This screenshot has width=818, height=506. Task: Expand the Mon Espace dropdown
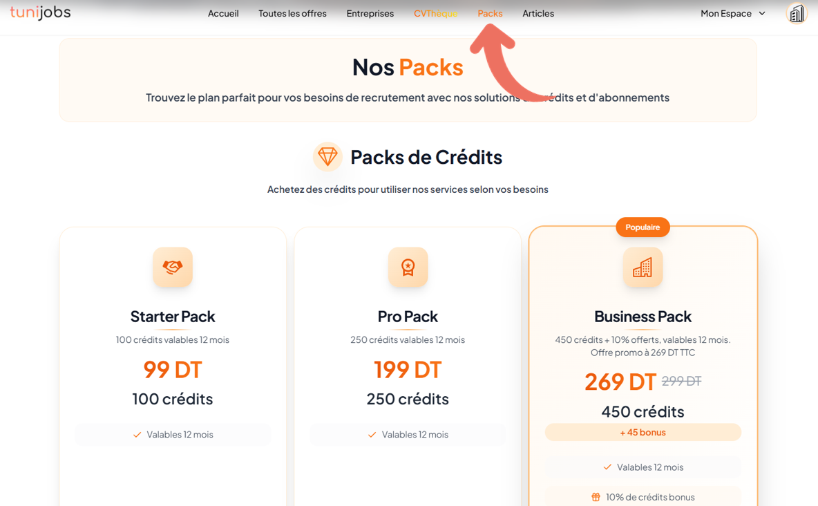click(732, 13)
